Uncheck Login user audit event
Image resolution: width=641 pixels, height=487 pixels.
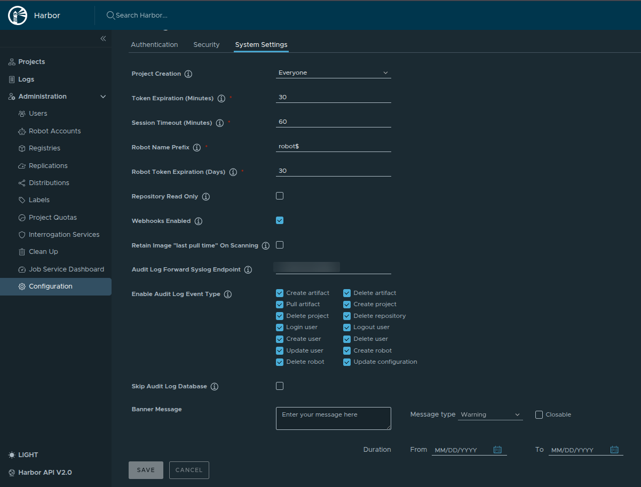pyautogui.click(x=280, y=327)
